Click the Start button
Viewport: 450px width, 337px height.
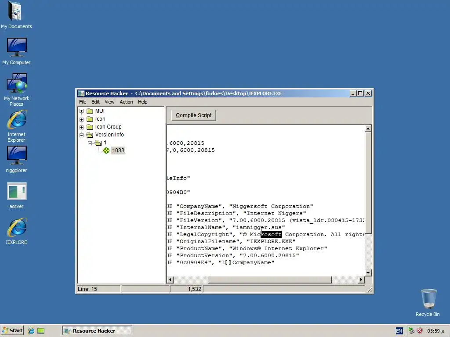click(12, 331)
